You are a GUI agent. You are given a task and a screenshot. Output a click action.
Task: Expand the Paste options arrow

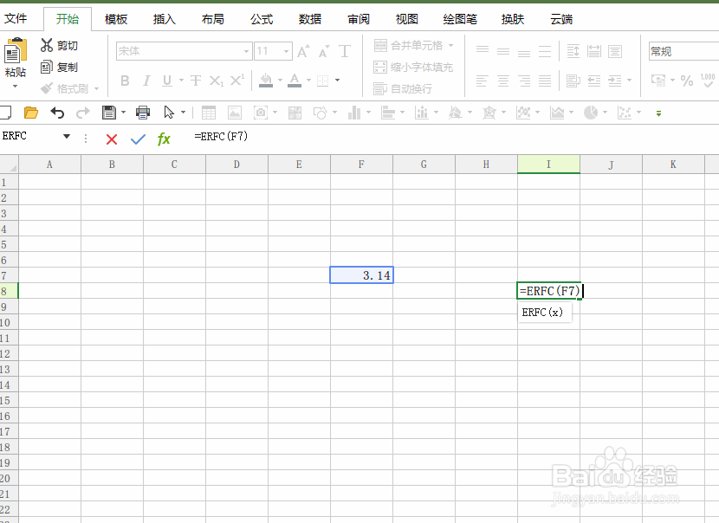(15, 87)
